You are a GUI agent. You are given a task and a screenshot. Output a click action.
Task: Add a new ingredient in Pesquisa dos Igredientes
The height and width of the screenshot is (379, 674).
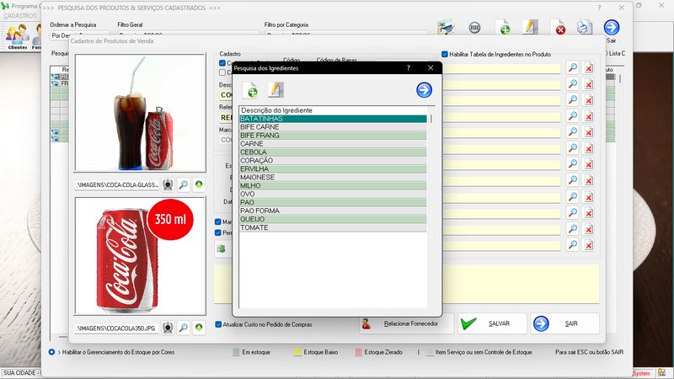pyautogui.click(x=250, y=90)
